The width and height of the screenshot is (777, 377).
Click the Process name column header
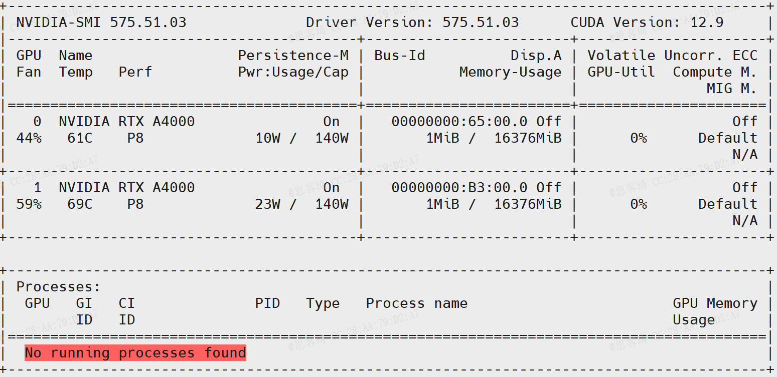pos(417,304)
